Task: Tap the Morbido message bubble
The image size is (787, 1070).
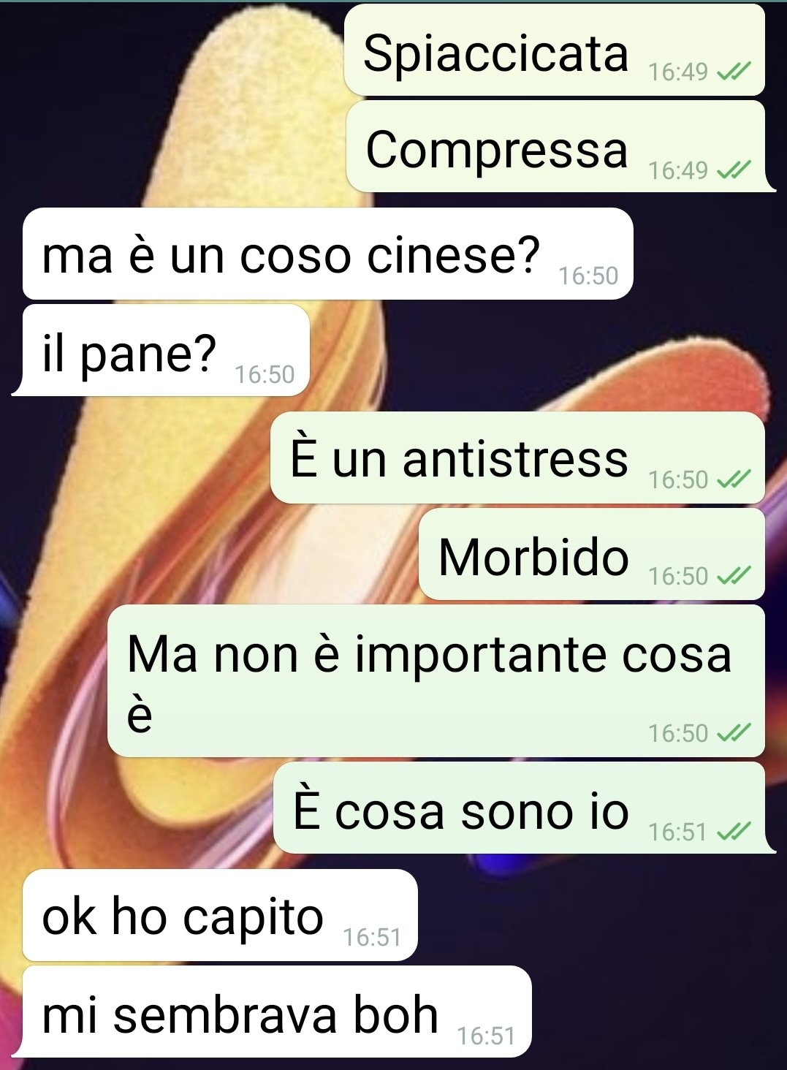Action: (592, 554)
